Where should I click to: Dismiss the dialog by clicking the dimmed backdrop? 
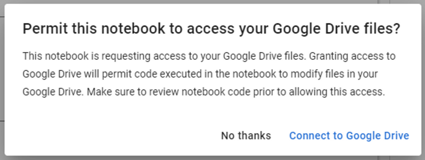click(2, 81)
